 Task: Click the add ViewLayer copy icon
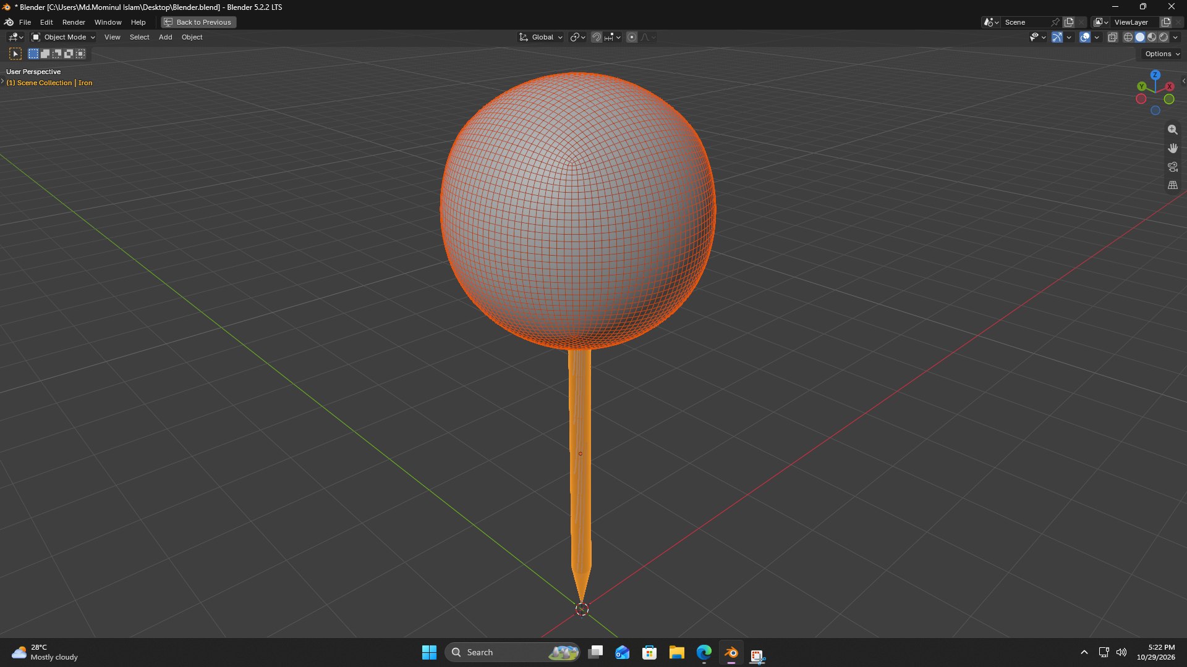click(1166, 22)
